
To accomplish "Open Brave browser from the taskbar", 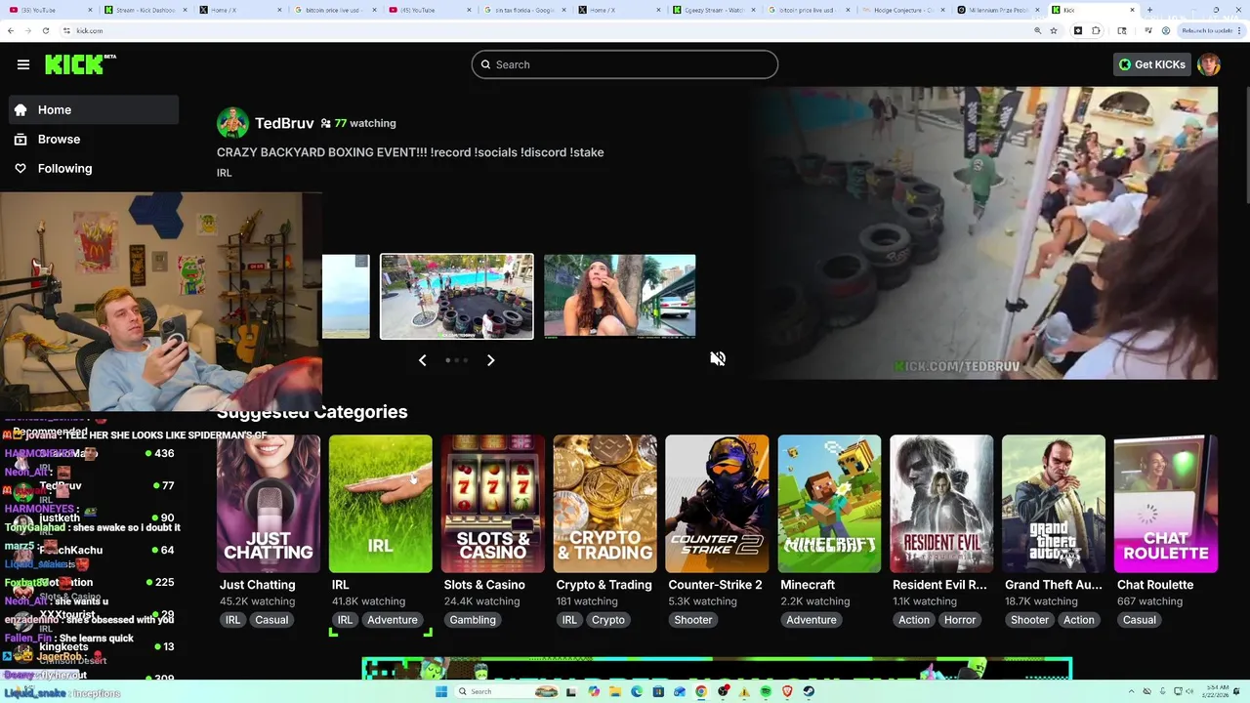I will coord(787,691).
